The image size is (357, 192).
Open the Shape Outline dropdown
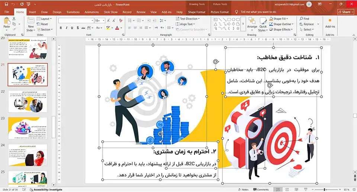click(x=282, y=24)
